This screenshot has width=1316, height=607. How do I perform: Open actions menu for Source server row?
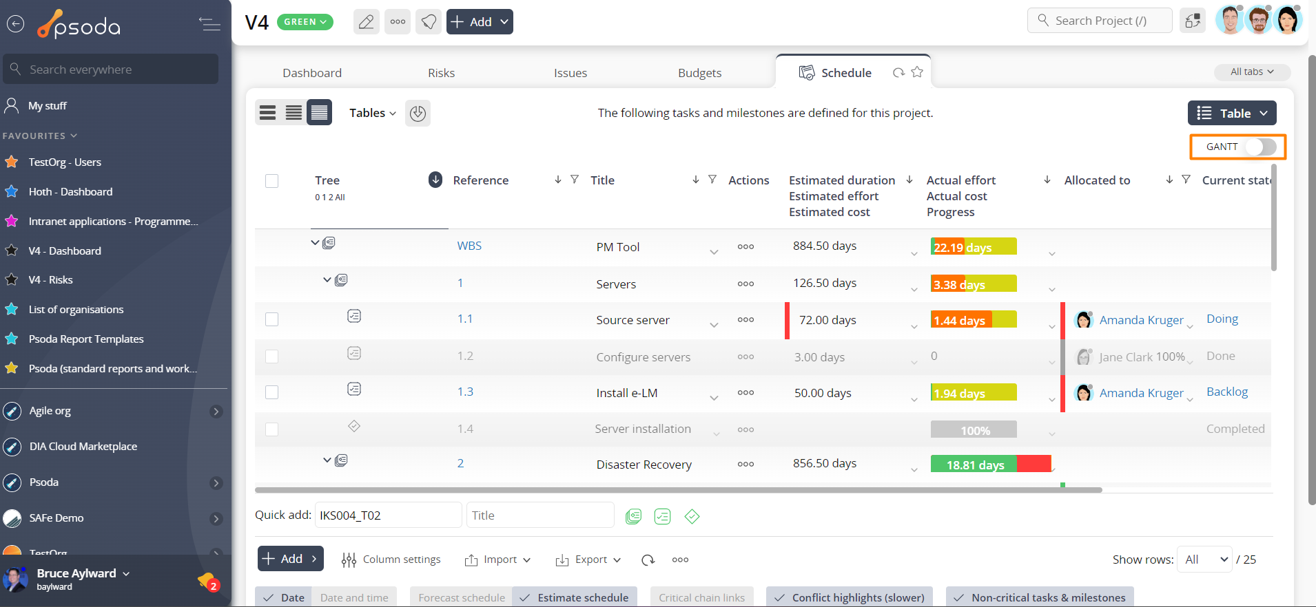746,319
